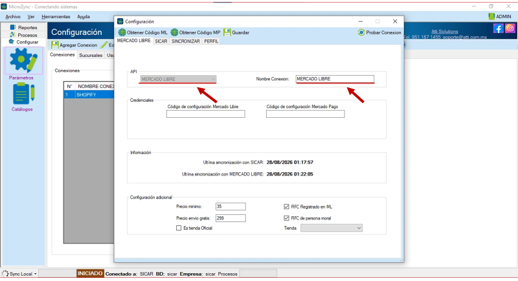
Task: Click the Sync Local spinner icon
Action: coord(5,274)
